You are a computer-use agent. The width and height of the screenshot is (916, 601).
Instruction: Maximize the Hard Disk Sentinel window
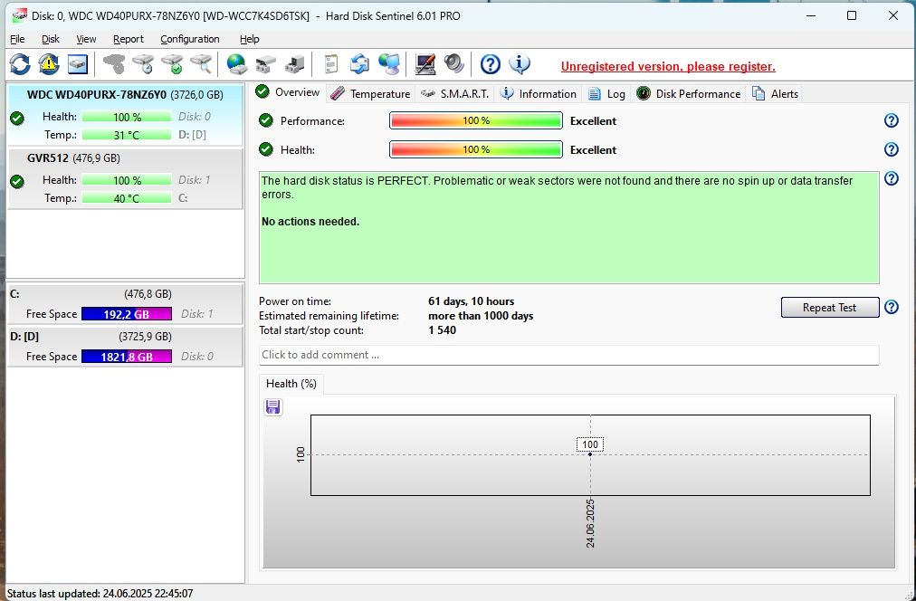point(852,15)
